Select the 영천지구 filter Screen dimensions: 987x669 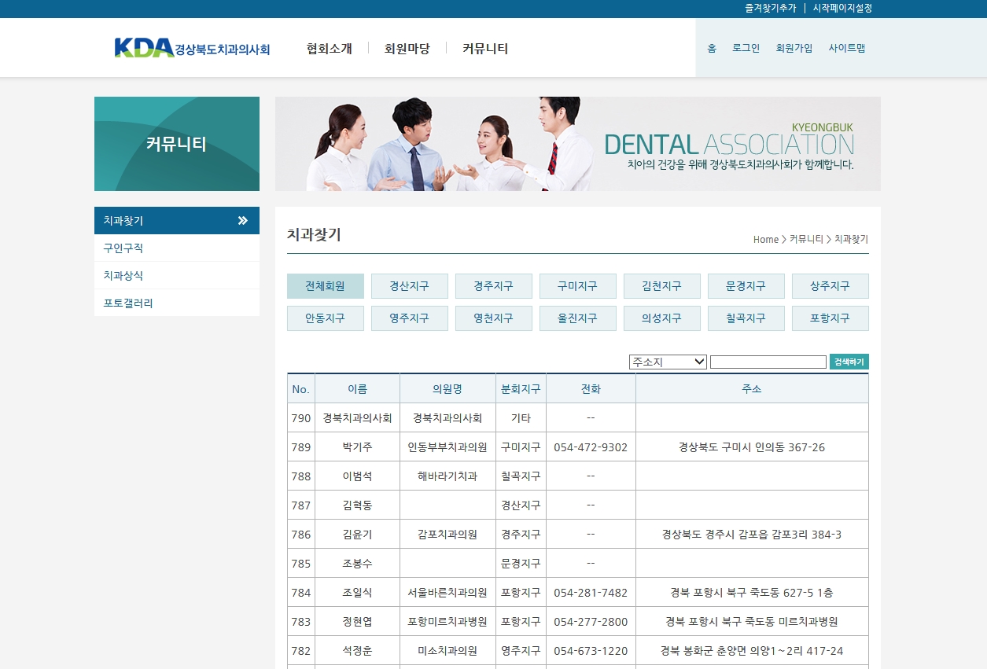tap(494, 318)
